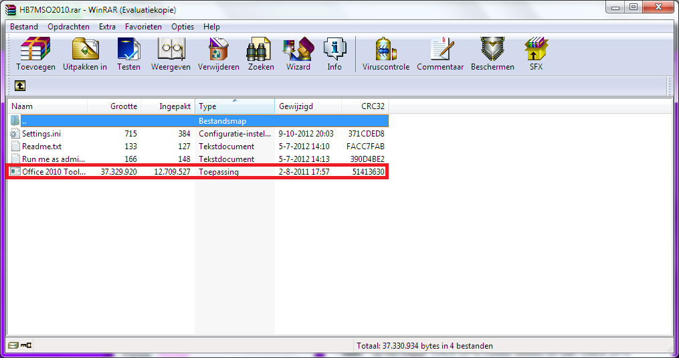Click the WinRAR title bar icon

click(11, 10)
